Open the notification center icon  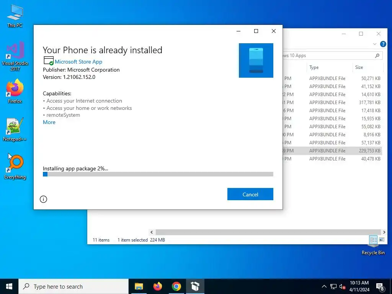380,286
